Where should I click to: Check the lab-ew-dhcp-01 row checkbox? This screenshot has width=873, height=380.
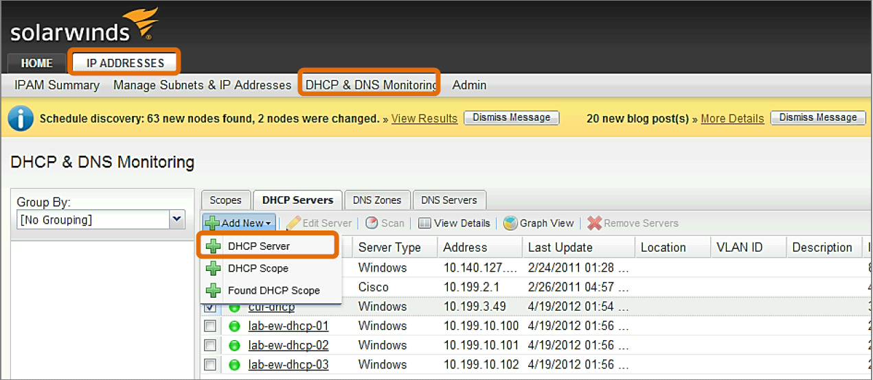210,326
